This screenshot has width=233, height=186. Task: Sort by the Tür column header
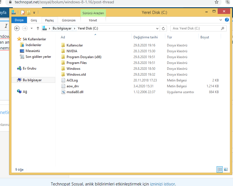coord(169,37)
